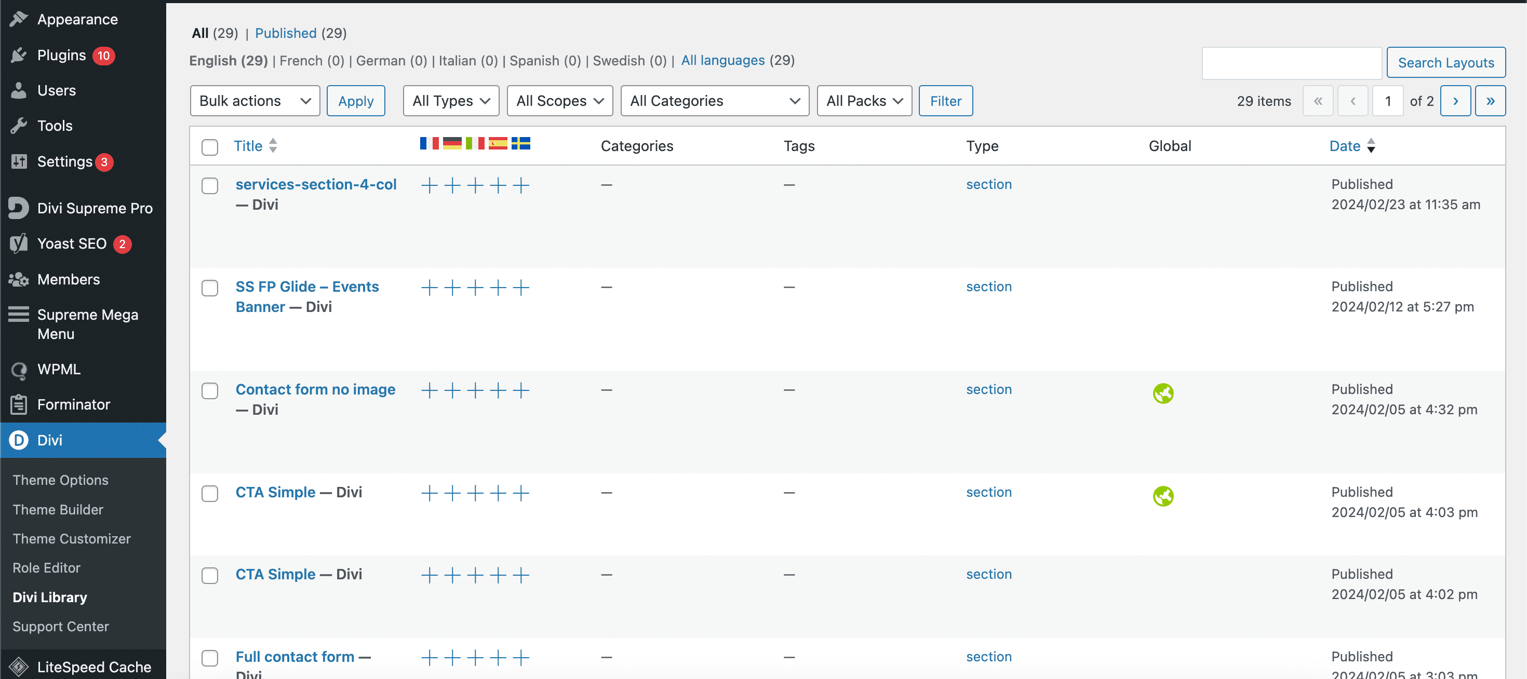Screen dimensions: 1527x679
Task: Check the Full contact form row checkbox
Action: [210, 658]
